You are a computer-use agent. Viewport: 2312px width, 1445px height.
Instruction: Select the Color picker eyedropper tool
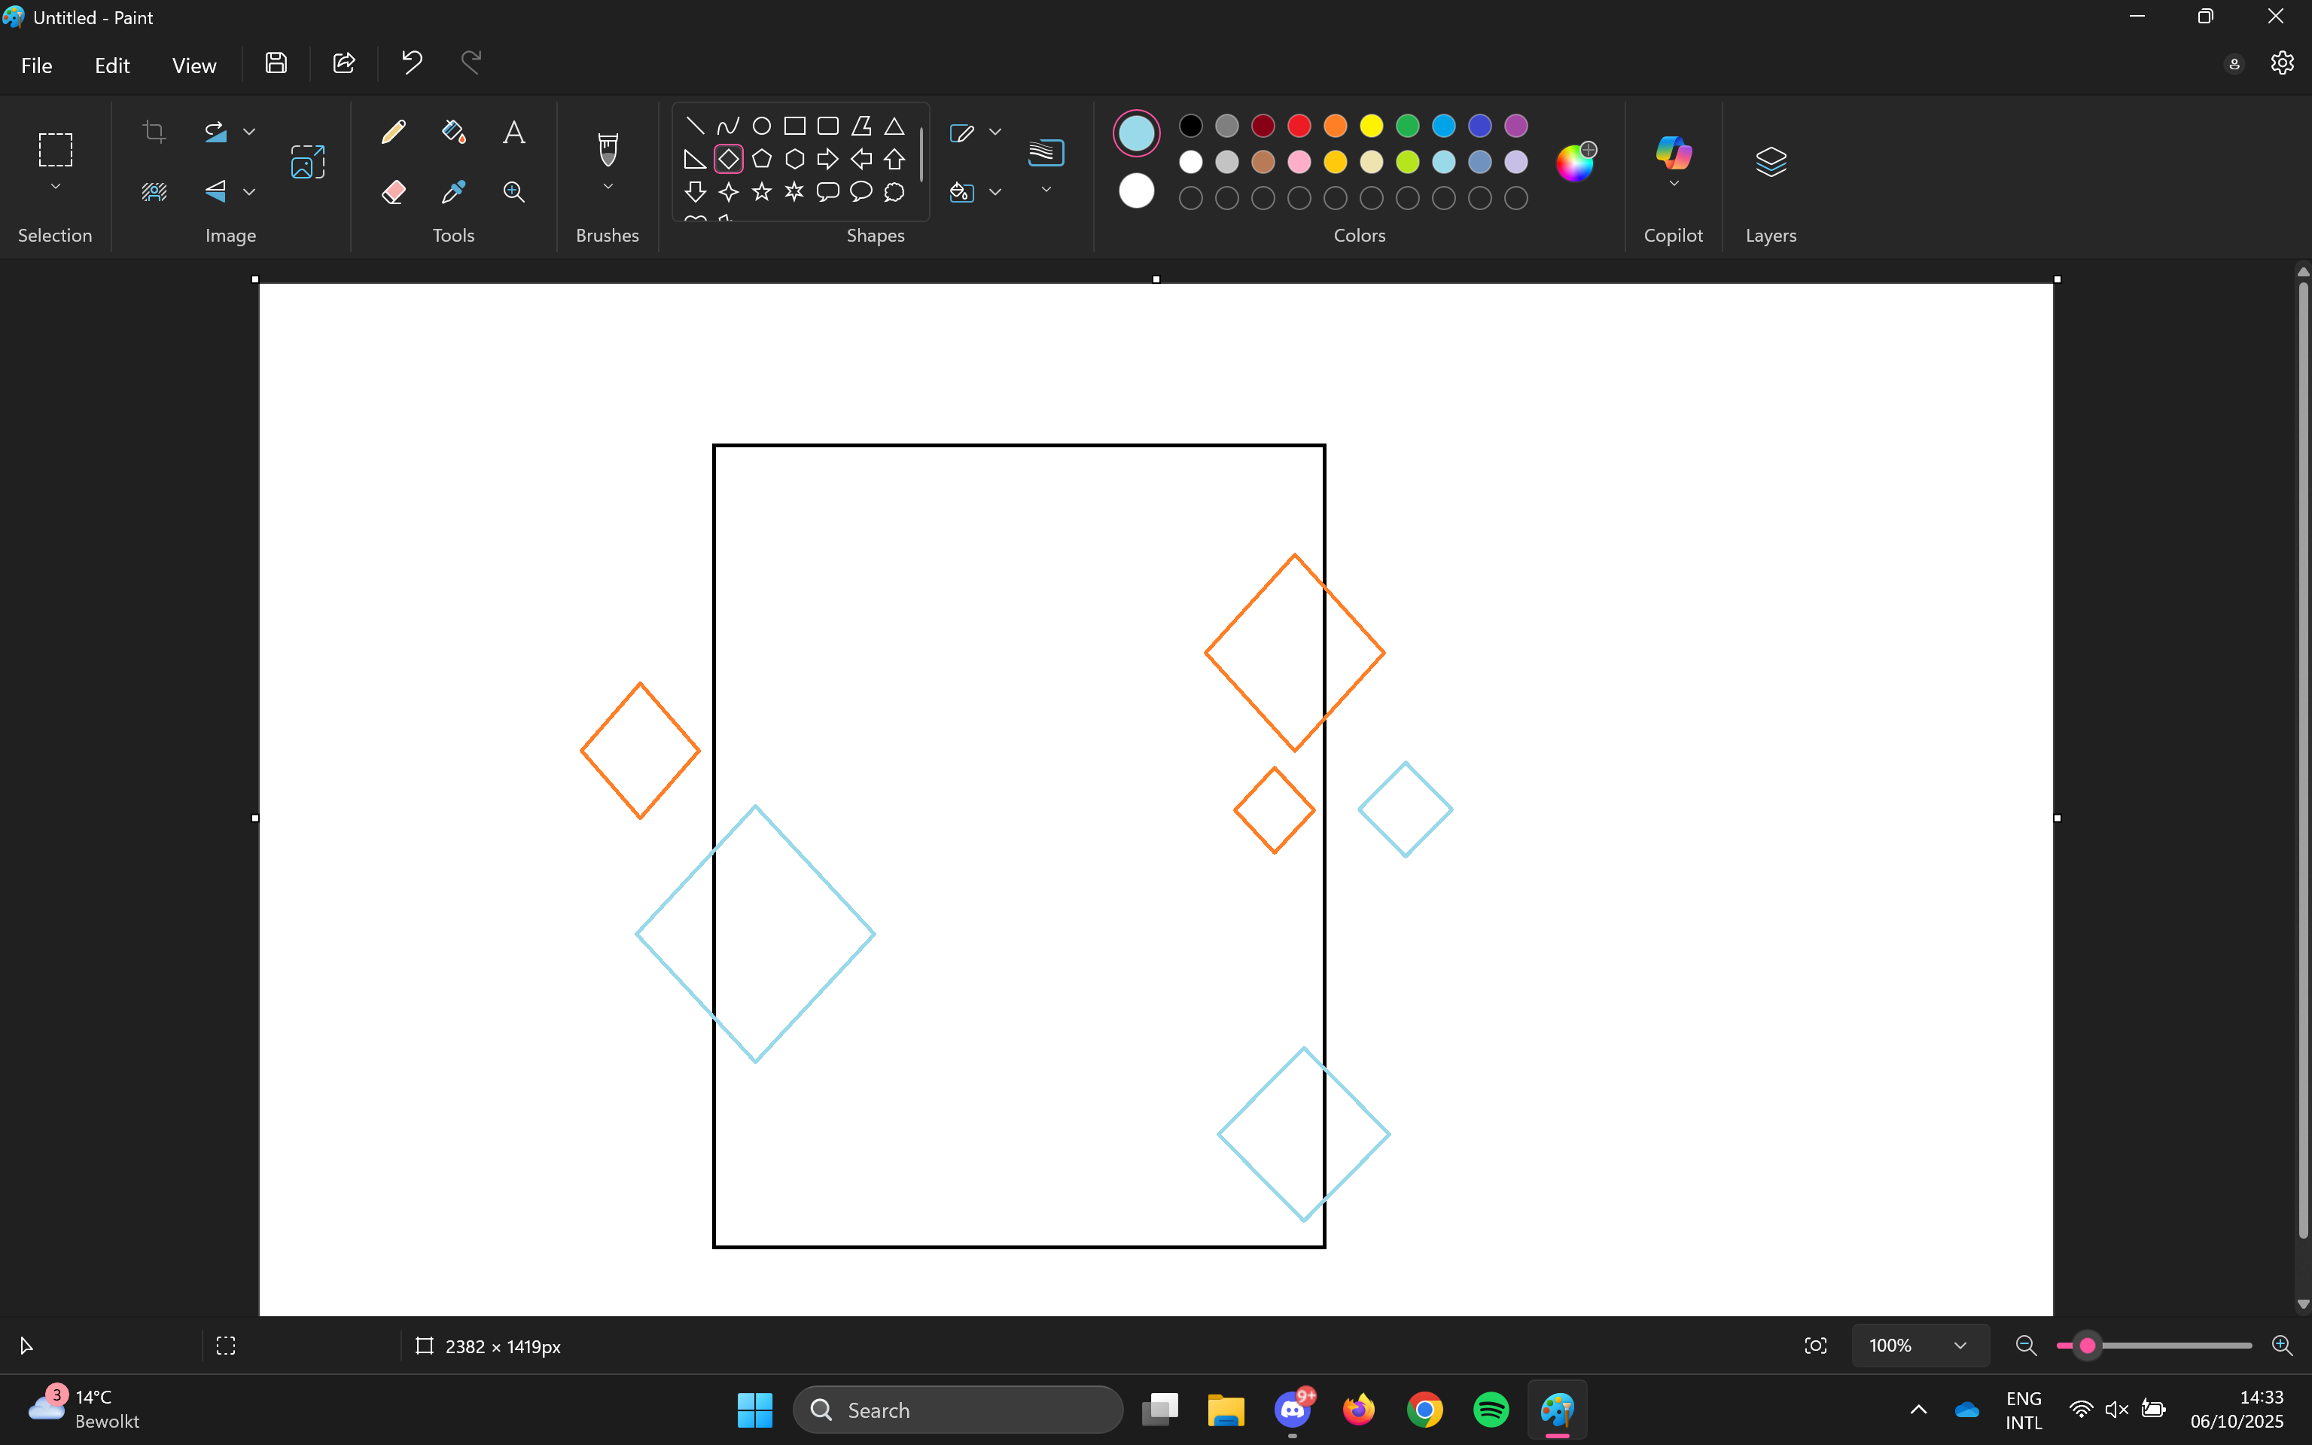[x=453, y=192]
